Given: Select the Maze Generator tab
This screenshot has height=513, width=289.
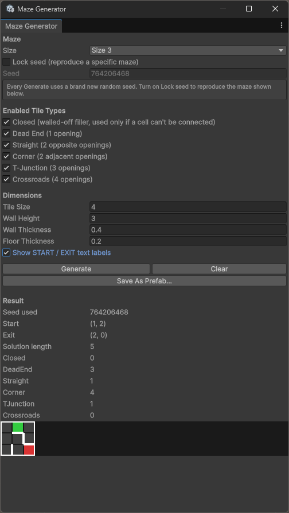Looking at the screenshot, I should coord(31,26).
